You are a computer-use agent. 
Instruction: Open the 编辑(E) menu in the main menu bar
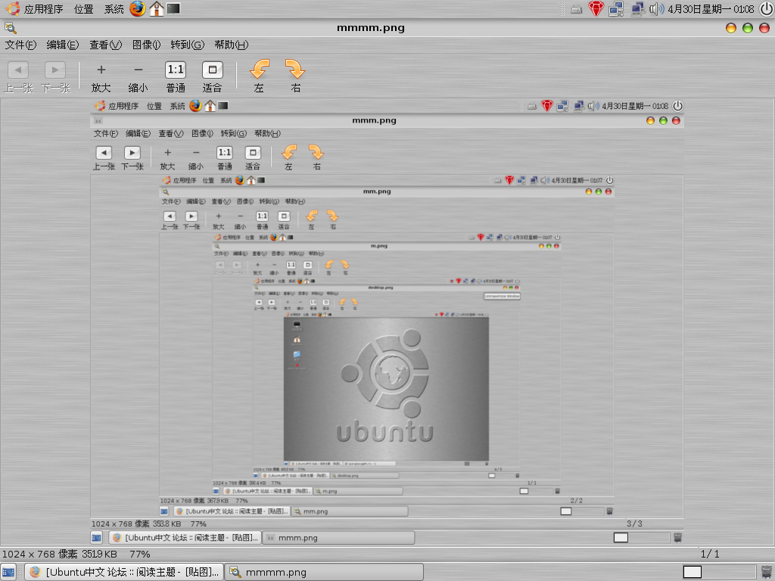[63, 45]
